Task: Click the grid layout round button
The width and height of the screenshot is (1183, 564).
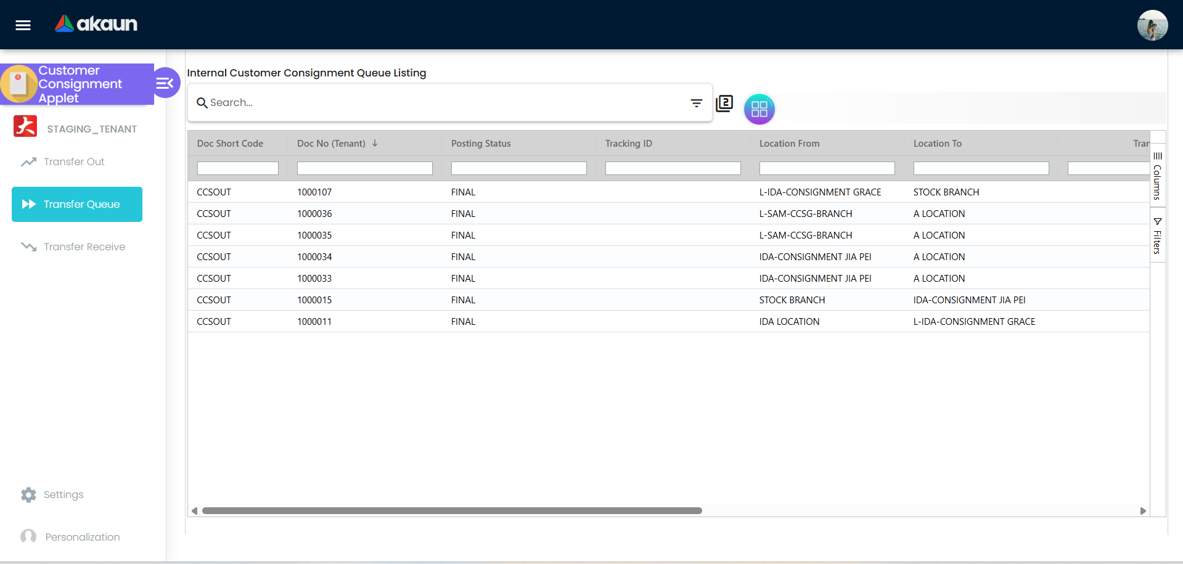Action: coord(759,109)
